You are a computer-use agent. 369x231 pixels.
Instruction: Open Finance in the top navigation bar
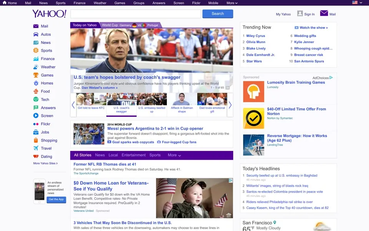point(80,3)
